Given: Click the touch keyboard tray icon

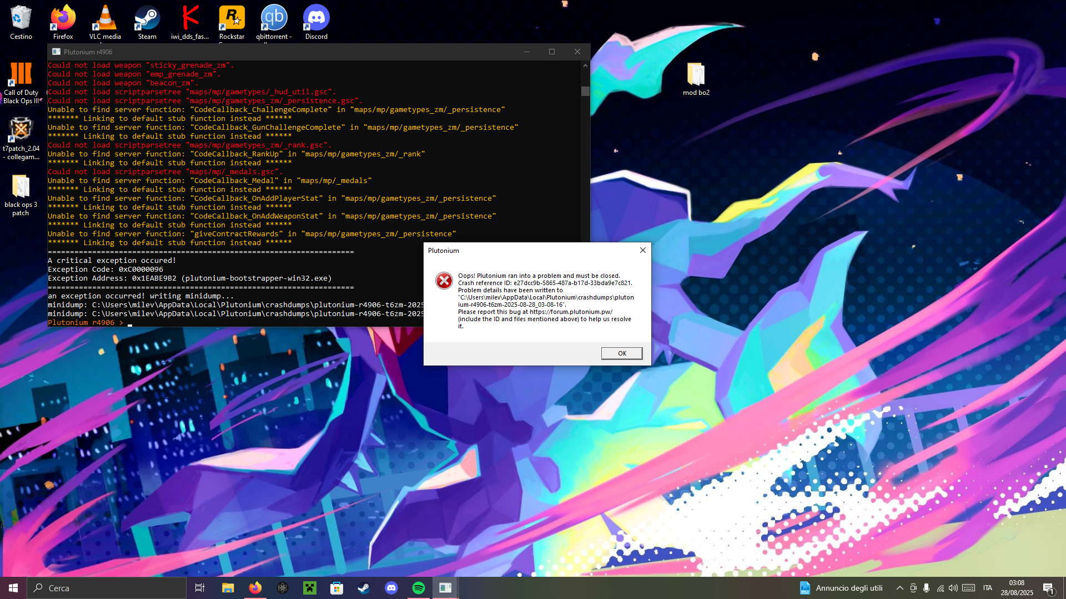Looking at the screenshot, I should tap(969, 588).
